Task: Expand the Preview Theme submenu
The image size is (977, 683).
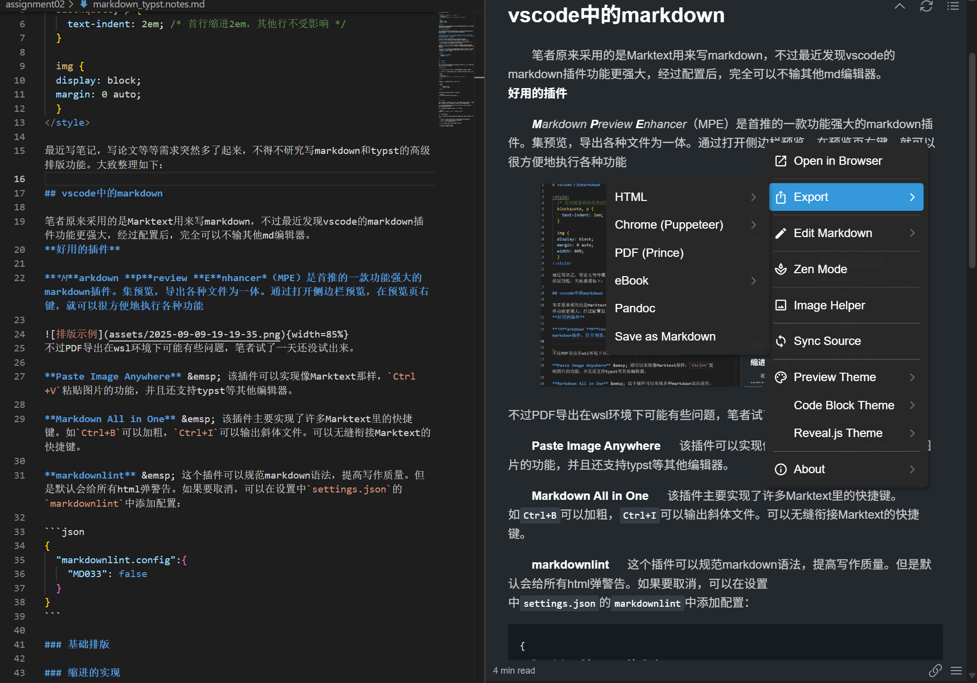Action: coord(913,377)
